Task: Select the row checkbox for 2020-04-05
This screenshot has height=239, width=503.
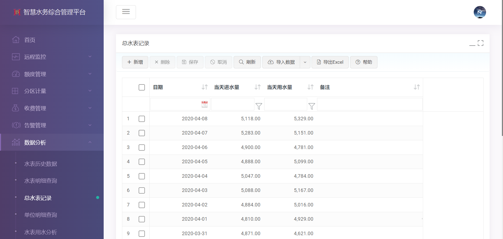Action: [x=142, y=162]
